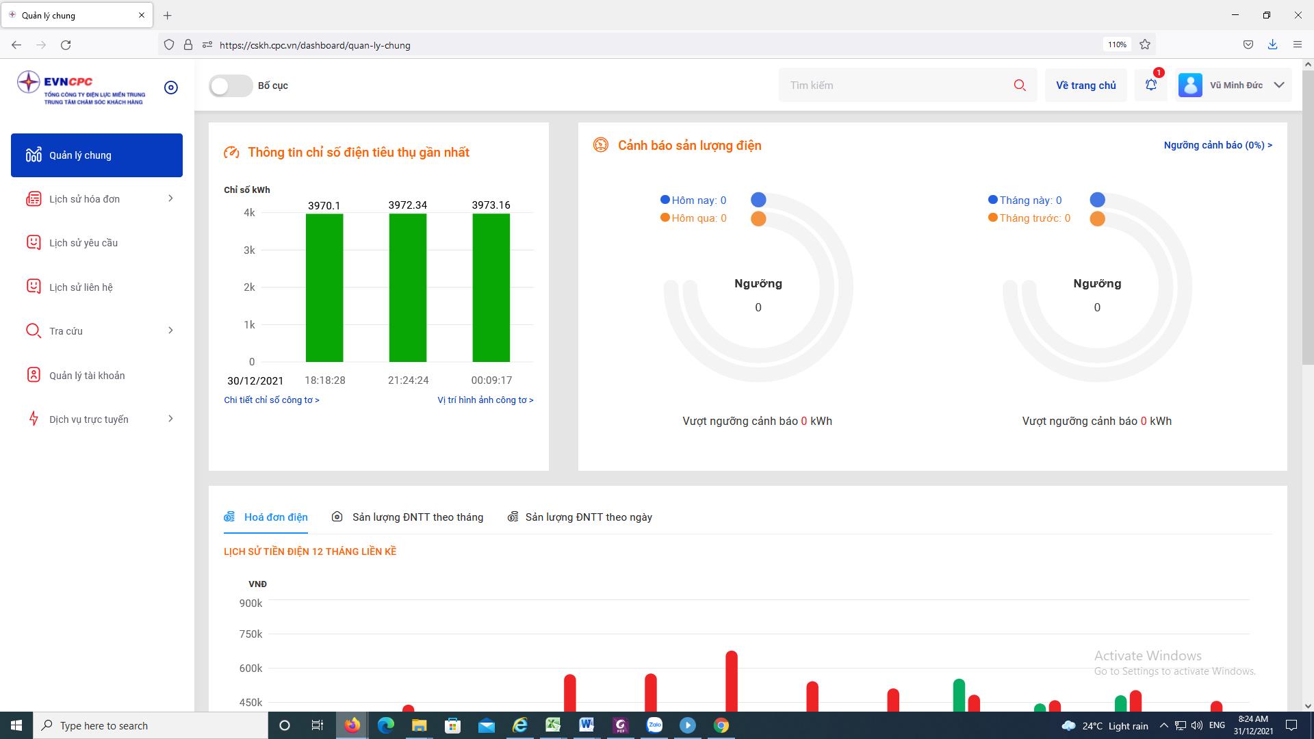
Task: Open Lịch sử yêu cầu from sidebar
Action: [83, 243]
